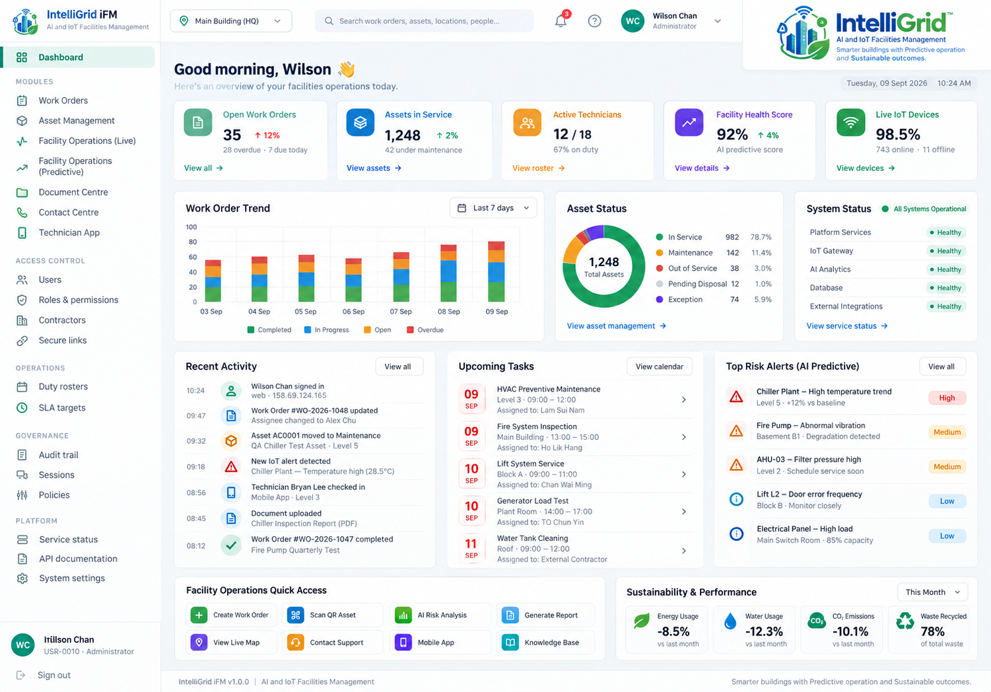This screenshot has height=692, width=991.
Task: Click the View calendar button
Action: click(x=660, y=366)
